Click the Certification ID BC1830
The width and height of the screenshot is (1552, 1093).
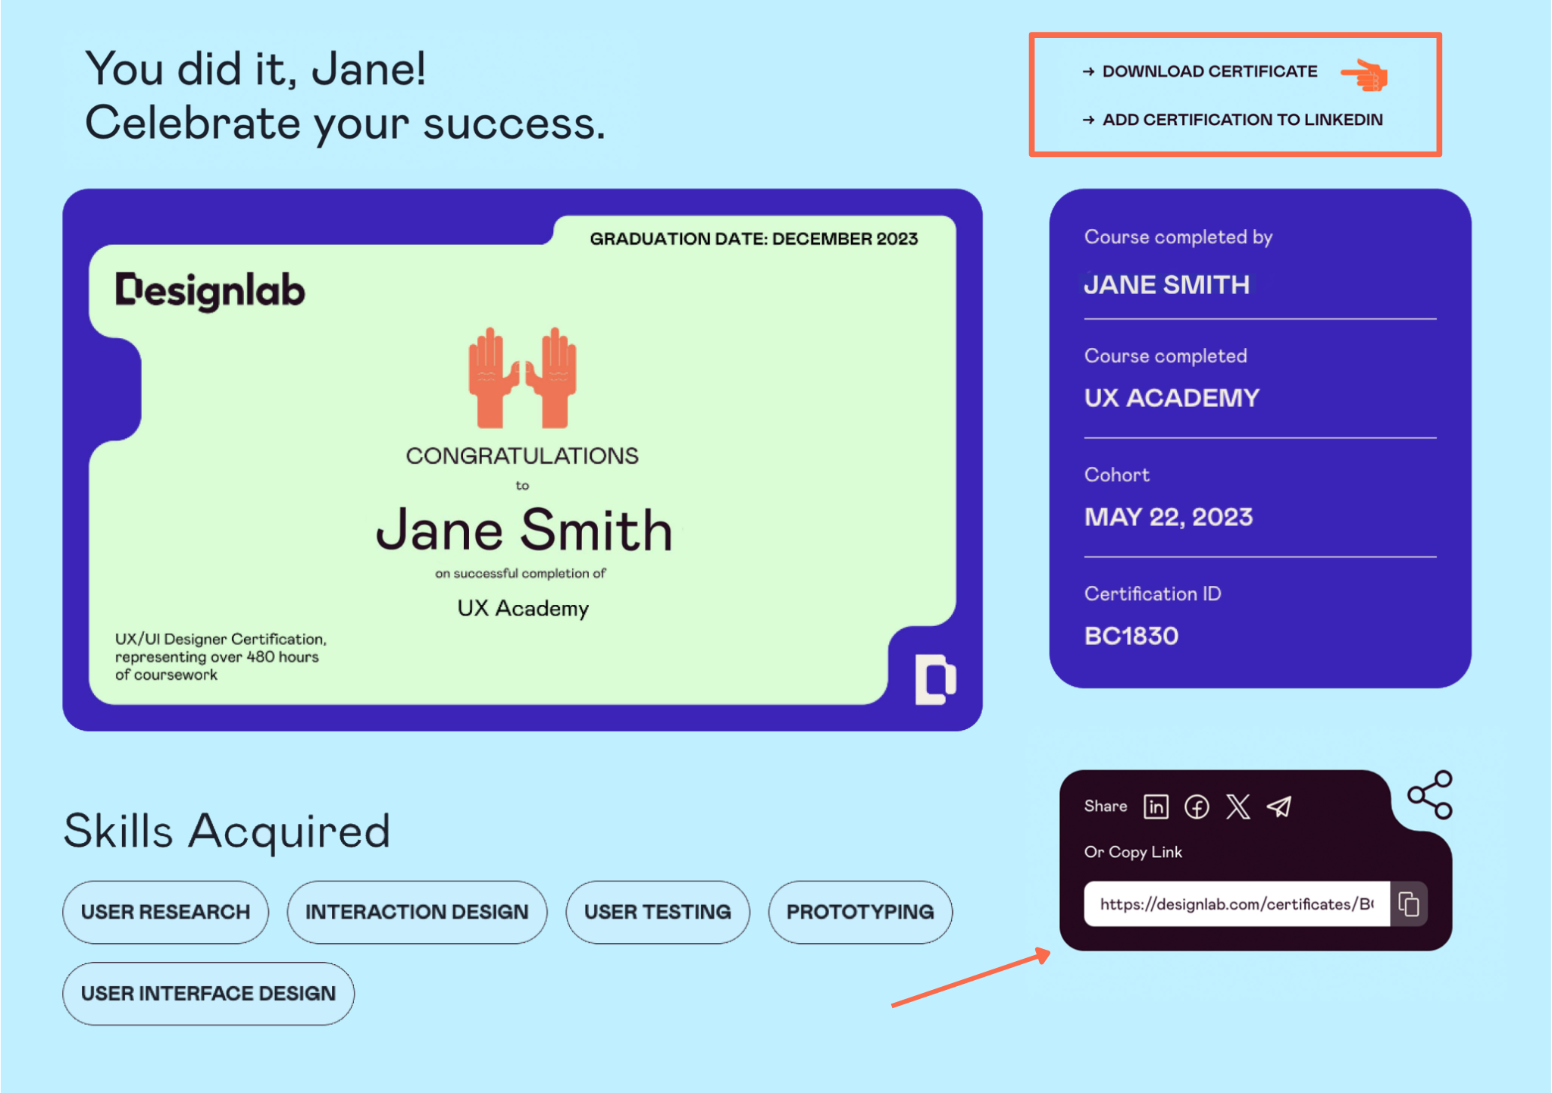pos(1131,635)
